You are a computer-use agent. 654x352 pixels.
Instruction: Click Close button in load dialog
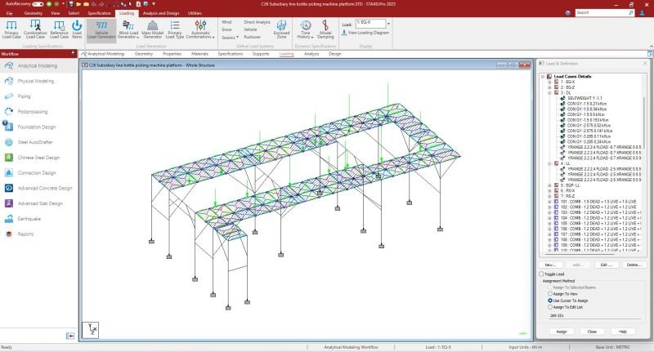[592, 332]
